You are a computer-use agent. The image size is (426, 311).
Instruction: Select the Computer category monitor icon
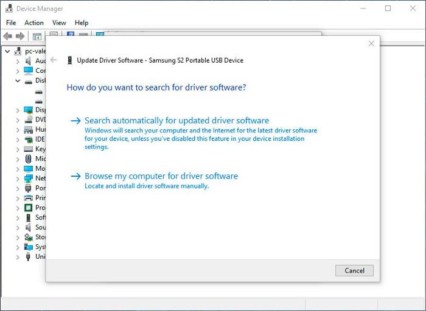tap(28, 70)
